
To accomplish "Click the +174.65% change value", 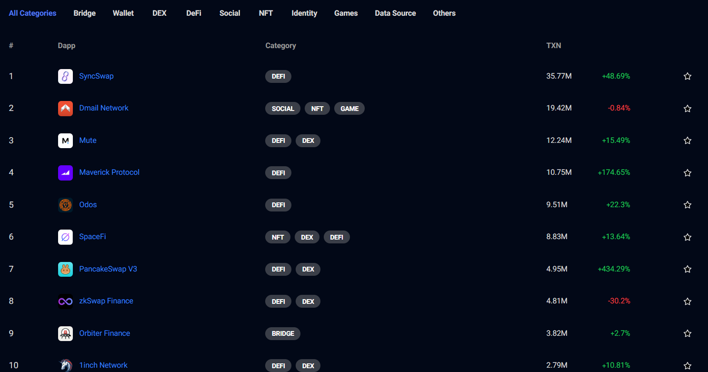I will tap(614, 172).
